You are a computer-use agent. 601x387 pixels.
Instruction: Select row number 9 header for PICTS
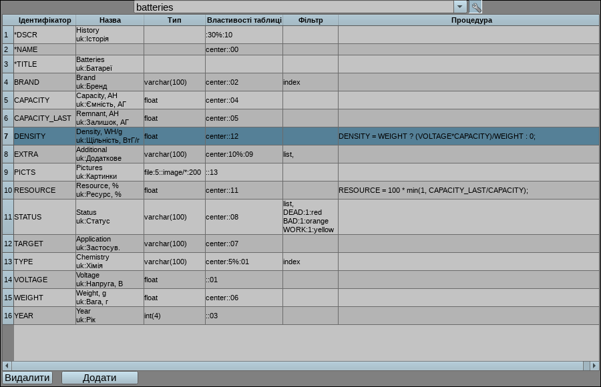tap(7, 172)
